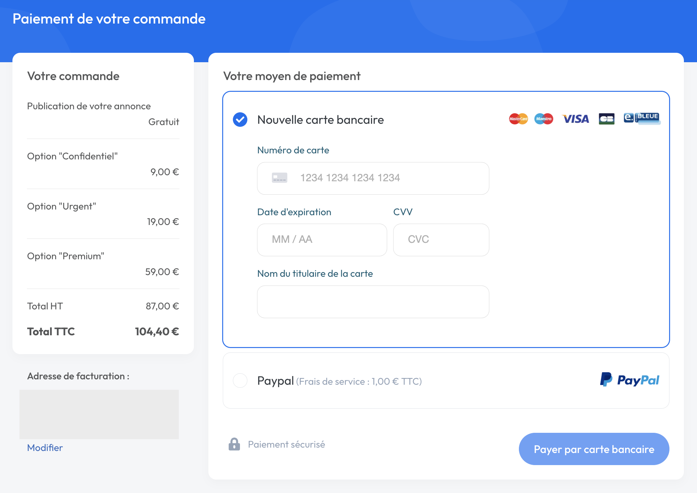Click the secure payment padlock icon
Image resolution: width=697 pixels, height=493 pixels.
click(x=234, y=444)
